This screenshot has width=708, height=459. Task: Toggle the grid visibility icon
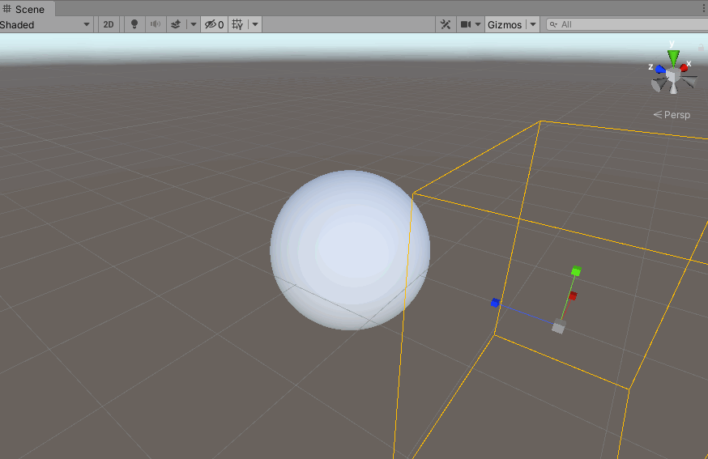tap(238, 25)
